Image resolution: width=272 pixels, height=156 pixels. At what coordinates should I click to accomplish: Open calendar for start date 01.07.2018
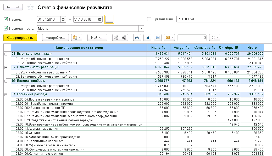tap(63, 19)
